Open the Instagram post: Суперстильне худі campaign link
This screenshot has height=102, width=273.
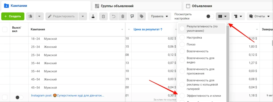pyautogui.click(x=68, y=95)
